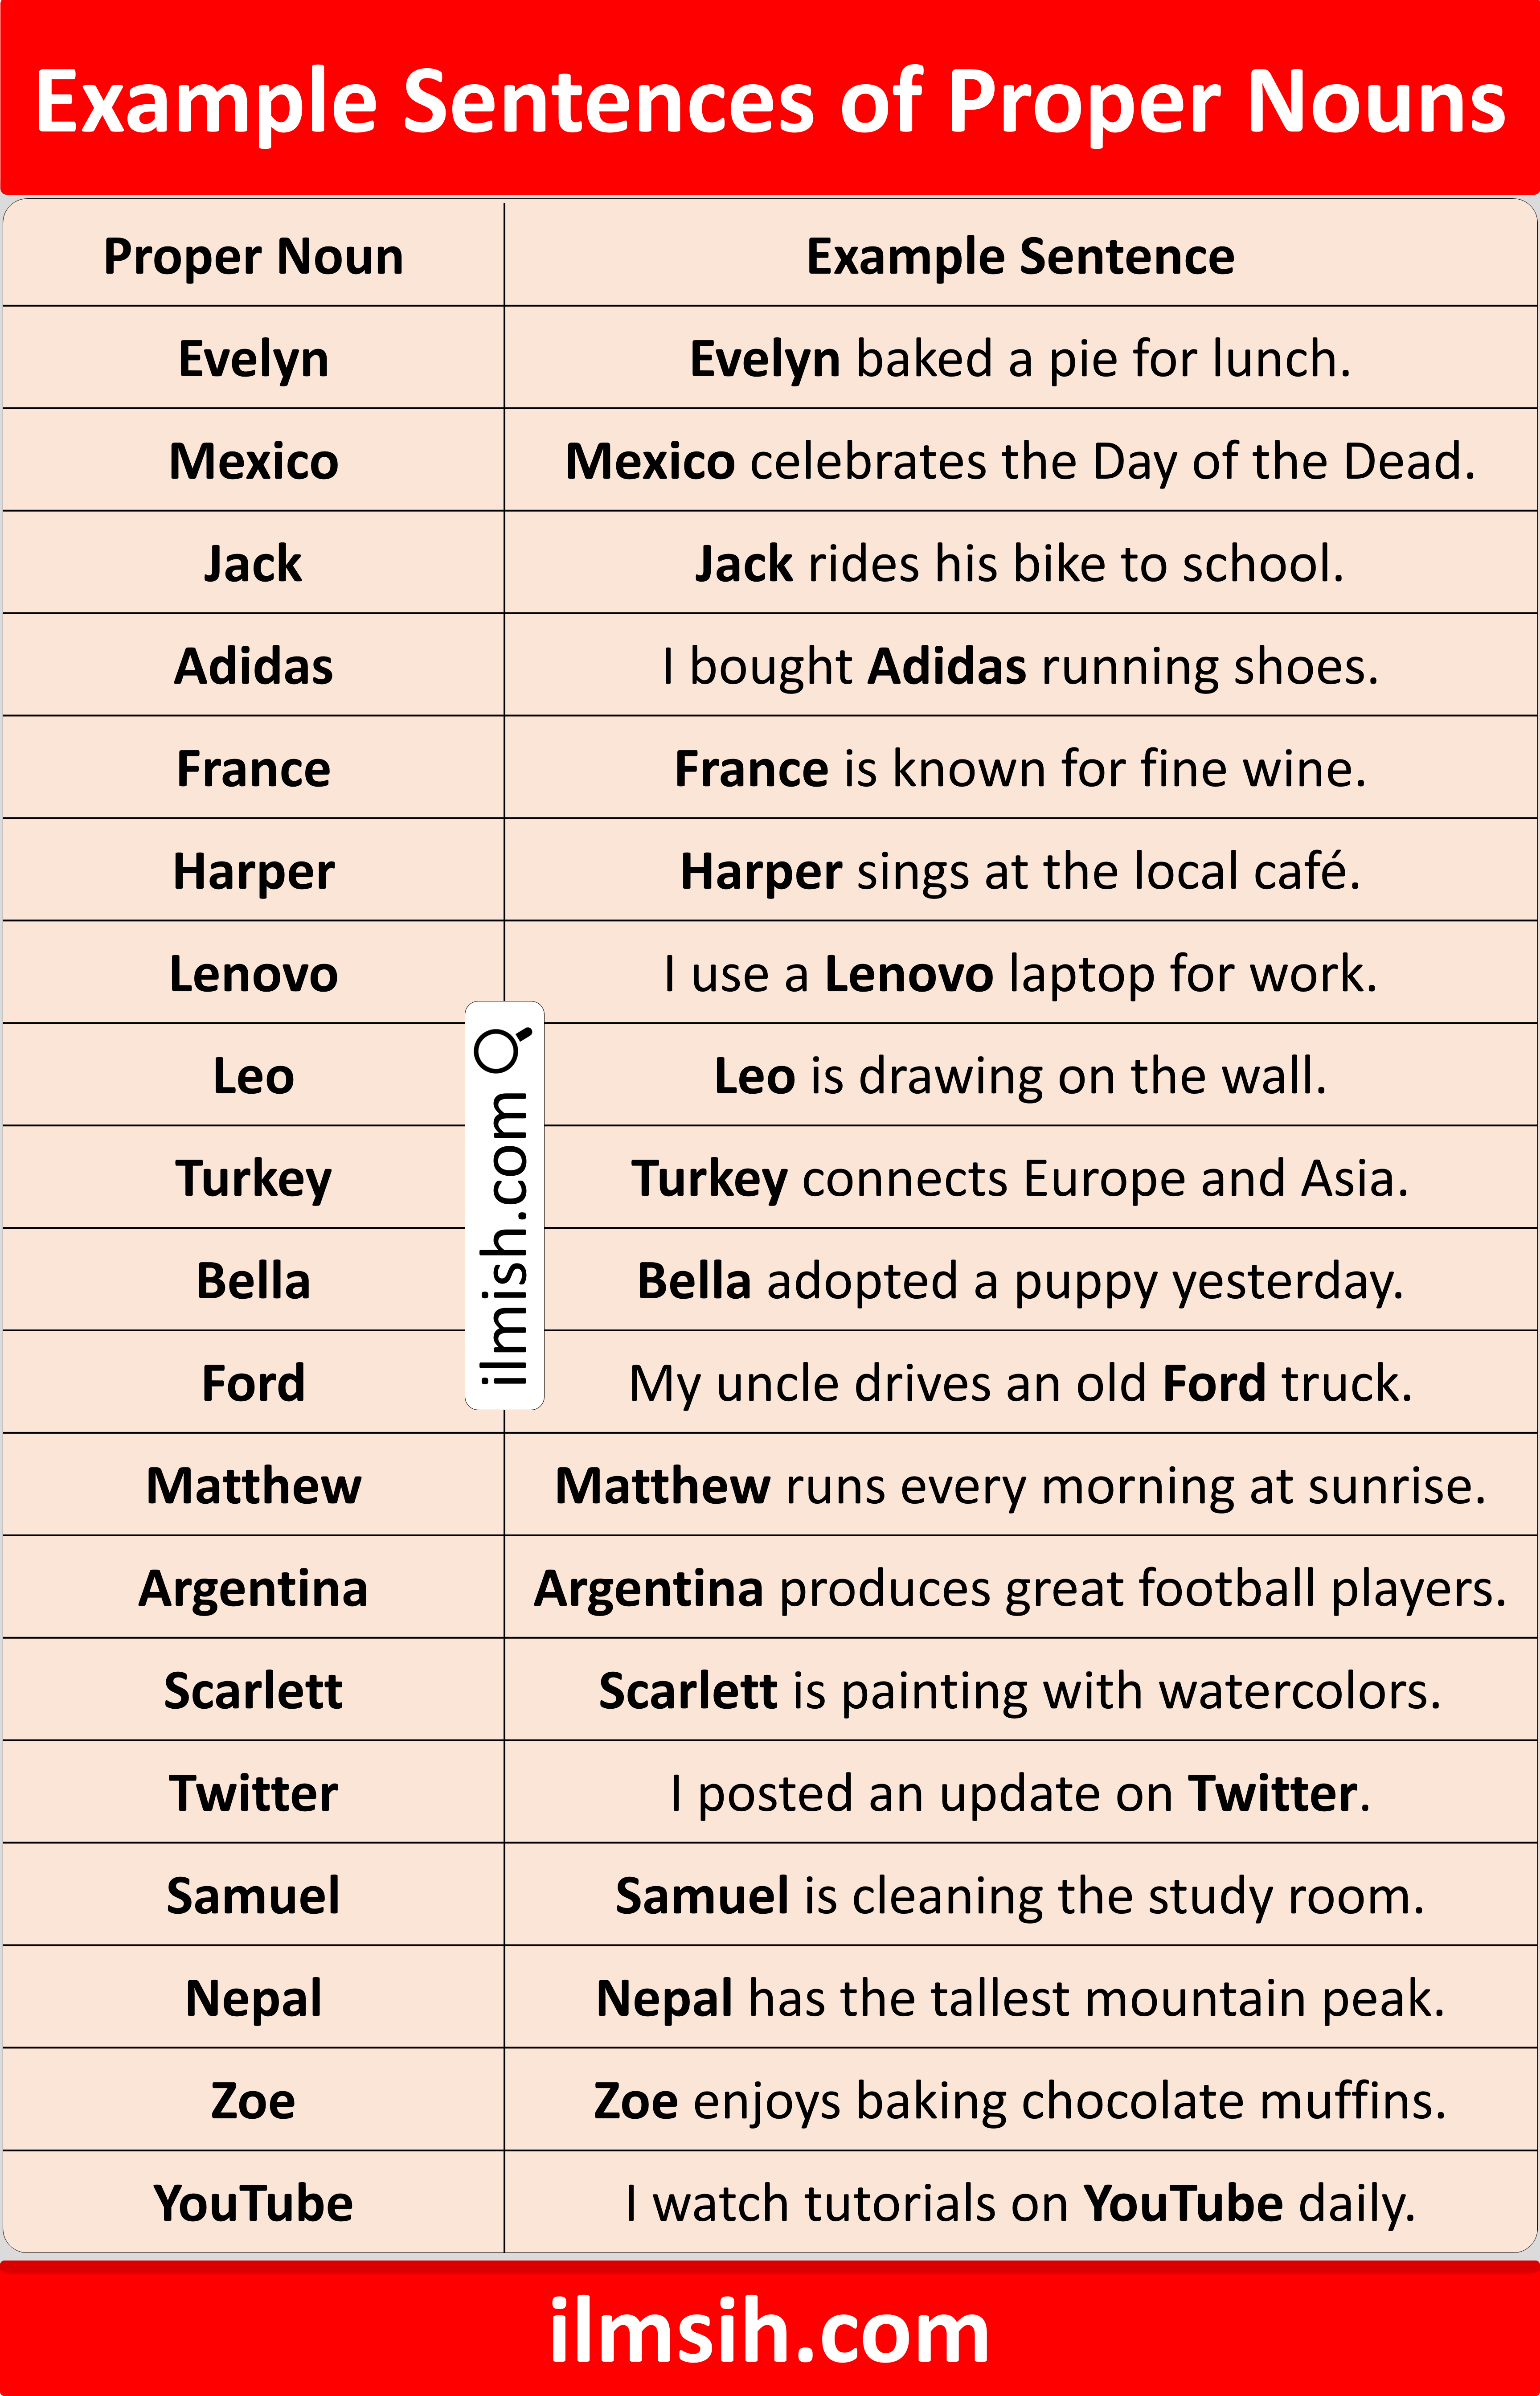This screenshot has height=2396, width=1540.
Task: Click the 'Evelyn' proper noun cell
Action: pyautogui.click(x=254, y=358)
